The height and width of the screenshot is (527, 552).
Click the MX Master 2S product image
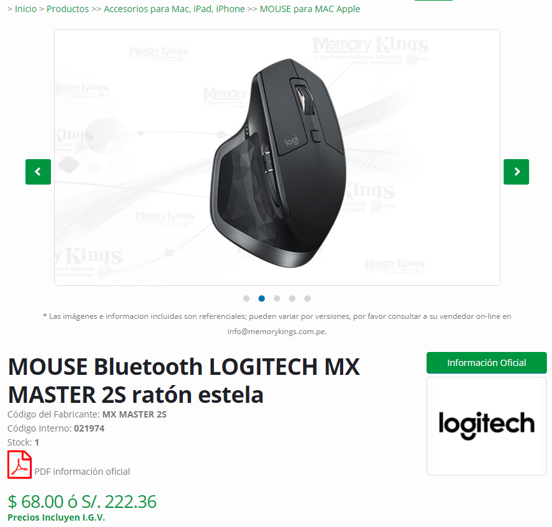(278, 163)
